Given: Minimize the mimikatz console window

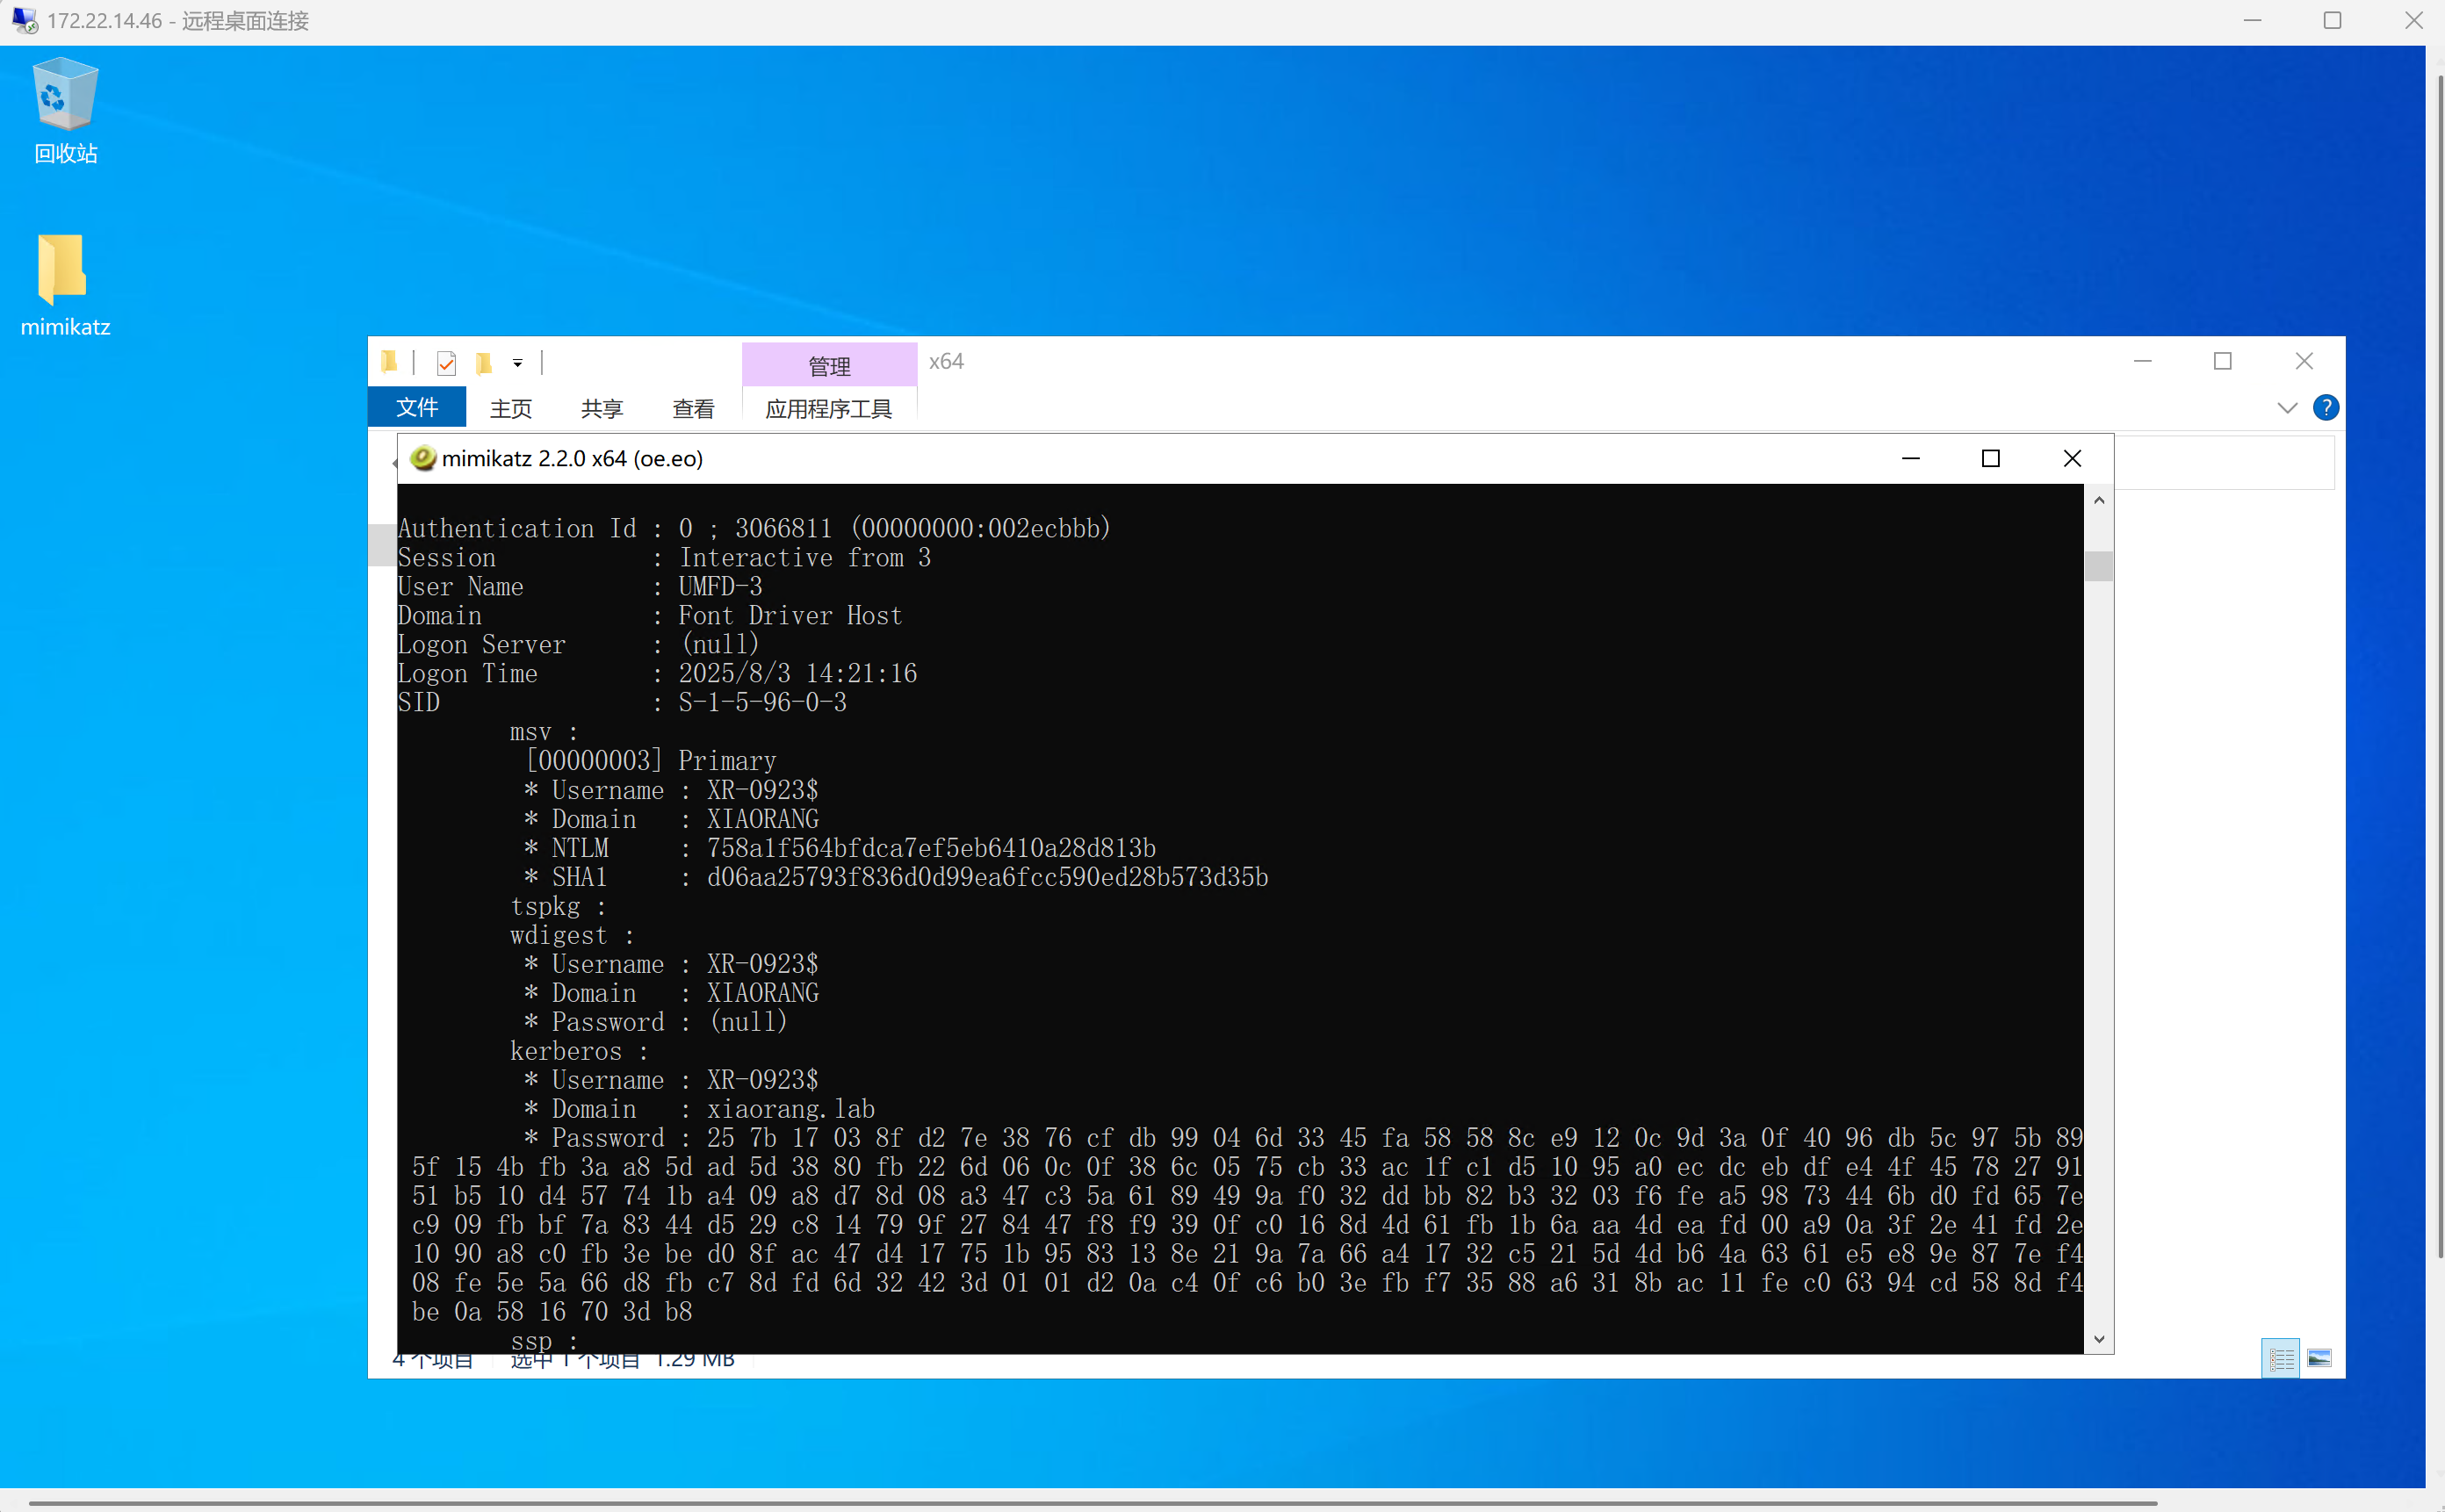Looking at the screenshot, I should pos(1911,458).
